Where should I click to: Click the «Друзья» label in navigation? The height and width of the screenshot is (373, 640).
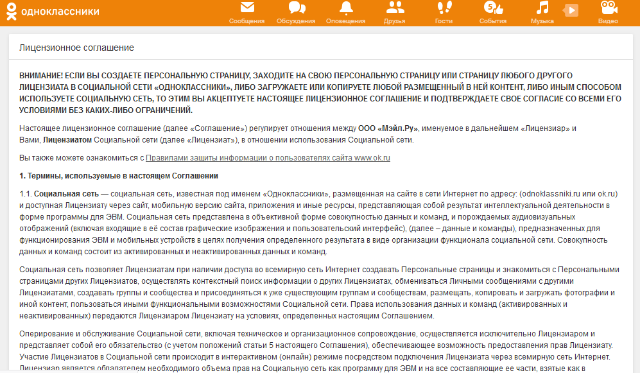click(395, 21)
